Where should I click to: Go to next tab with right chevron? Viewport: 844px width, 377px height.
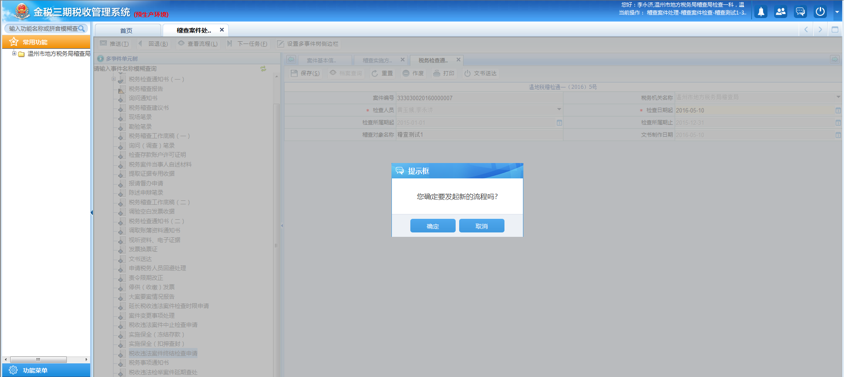pos(820,29)
